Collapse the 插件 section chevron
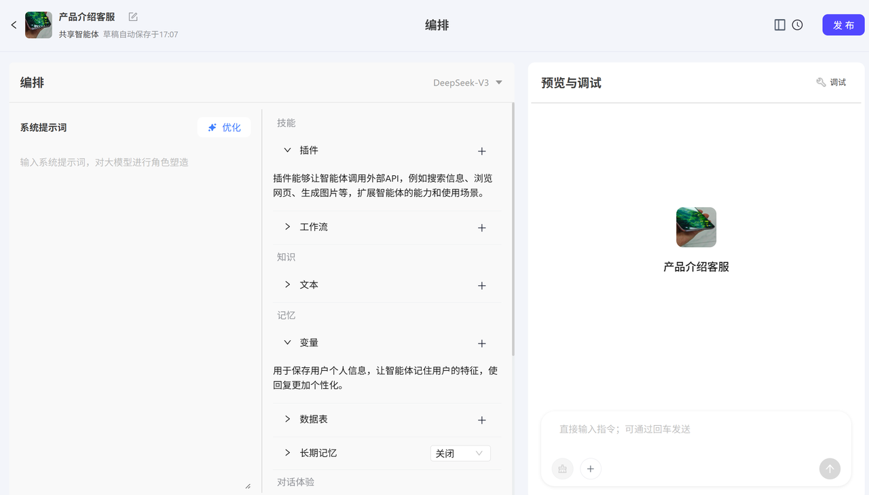 pyautogui.click(x=287, y=150)
